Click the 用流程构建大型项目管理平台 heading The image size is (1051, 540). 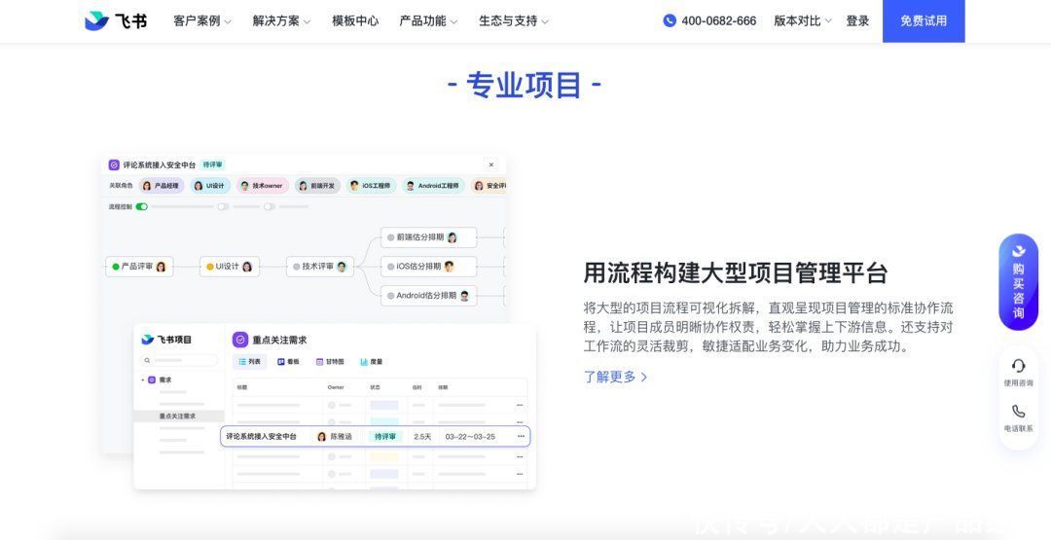pyautogui.click(x=736, y=272)
